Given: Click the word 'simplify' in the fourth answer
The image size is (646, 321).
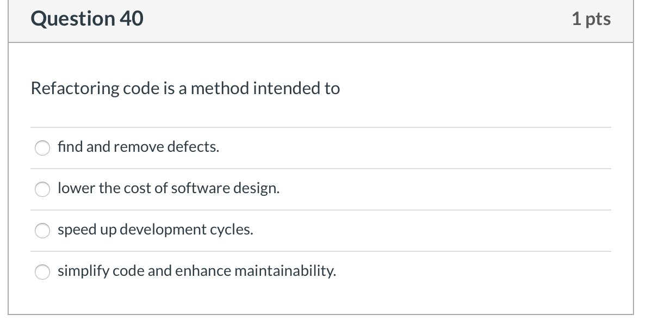Looking at the screenshot, I should 83,271.
